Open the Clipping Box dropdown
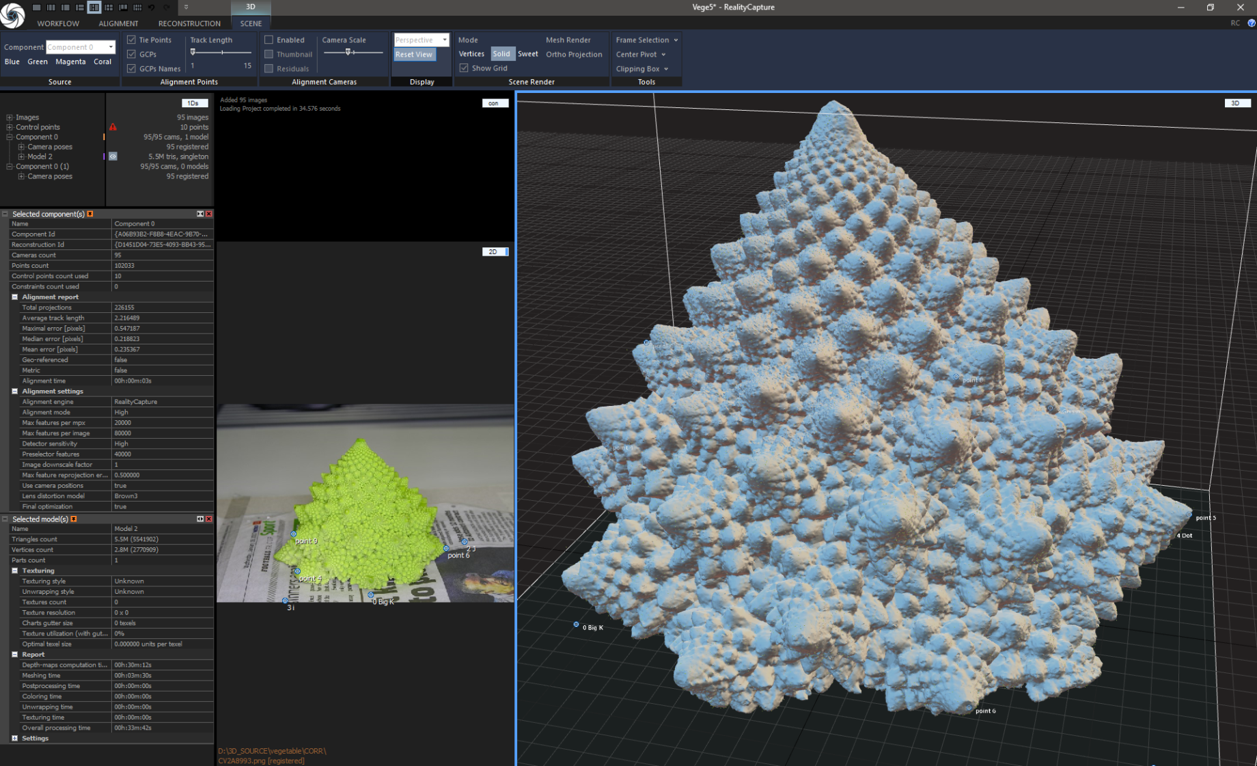 (642, 68)
